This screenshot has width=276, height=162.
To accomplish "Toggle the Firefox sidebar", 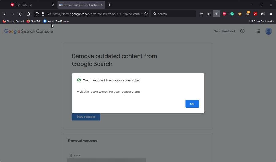I will tap(217, 14).
